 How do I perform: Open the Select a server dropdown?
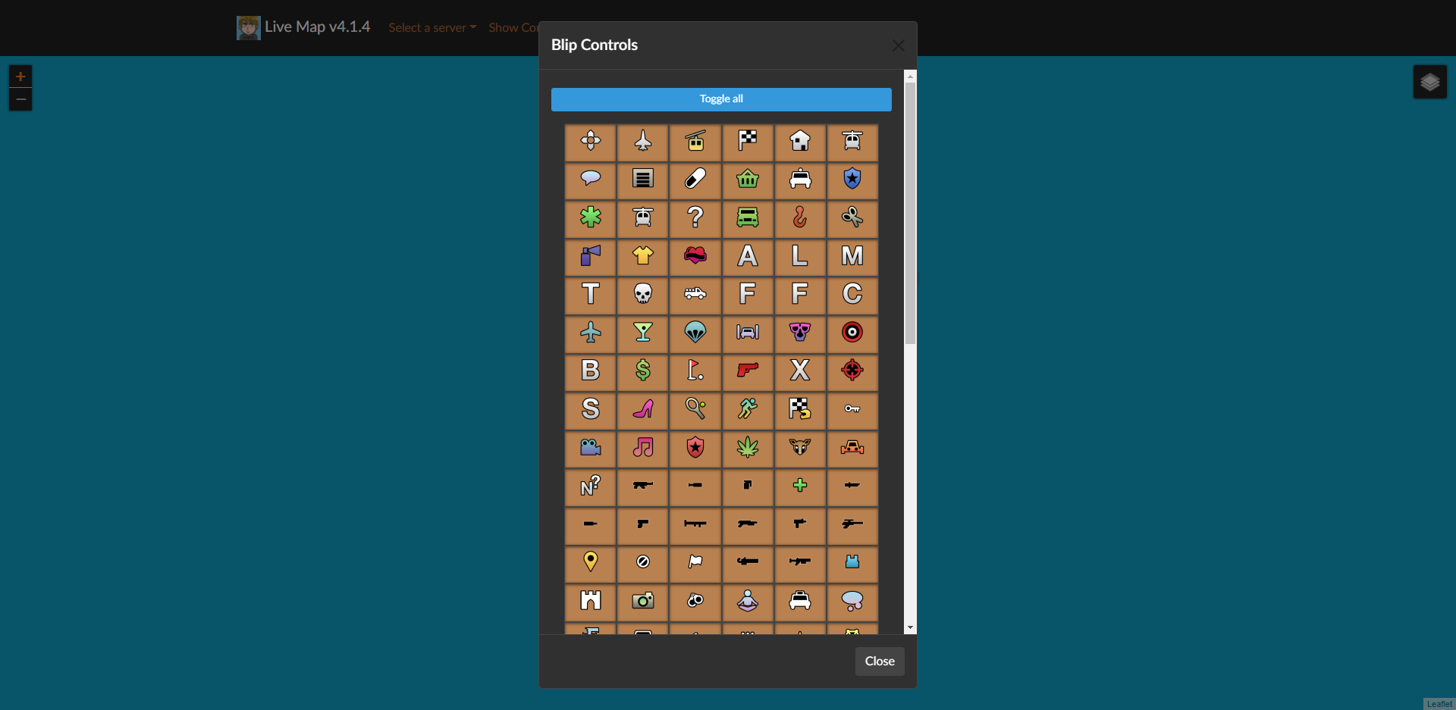(431, 27)
